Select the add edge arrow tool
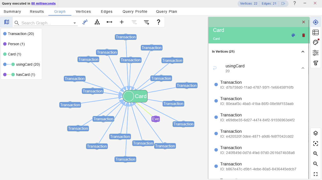 (x=109, y=22)
